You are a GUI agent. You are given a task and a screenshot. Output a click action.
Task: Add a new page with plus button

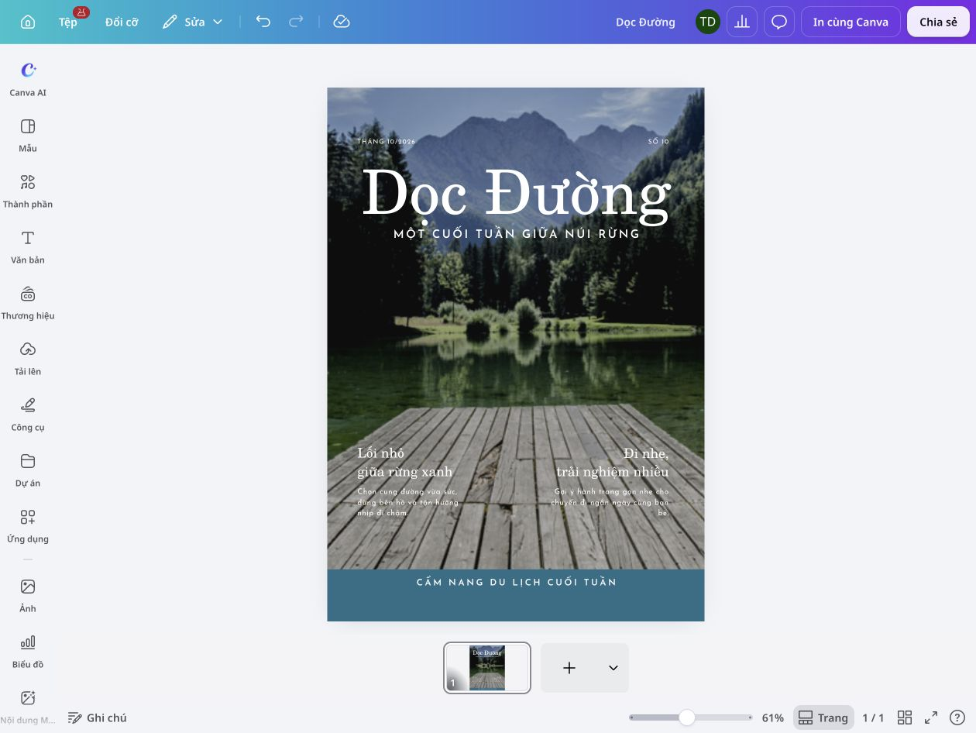pos(569,667)
